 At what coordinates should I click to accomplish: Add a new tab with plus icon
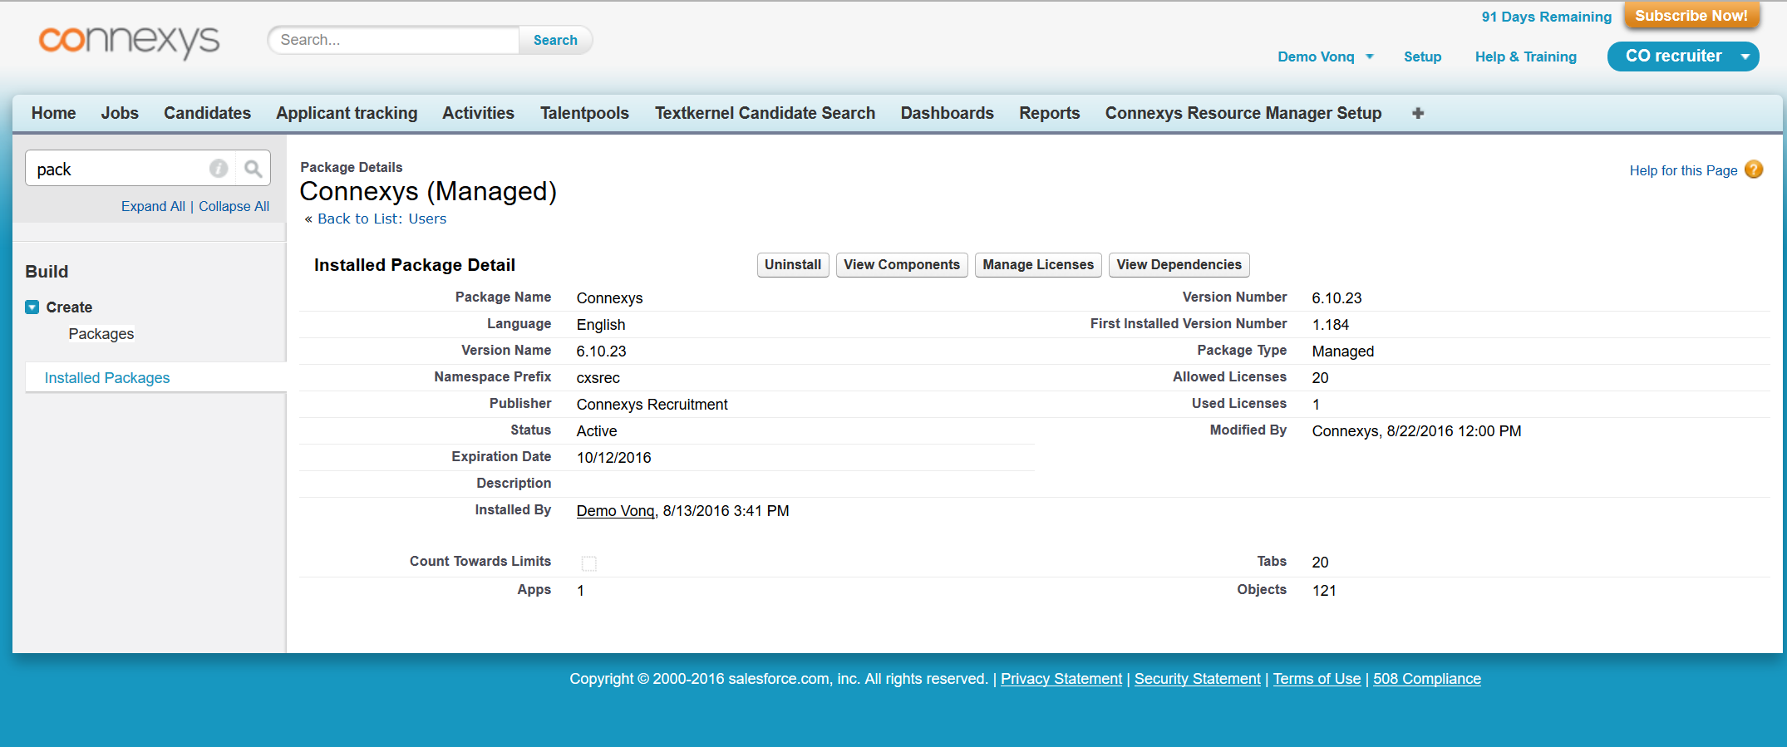(1418, 113)
